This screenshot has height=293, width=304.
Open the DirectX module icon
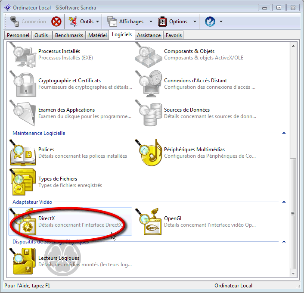pos(23,221)
